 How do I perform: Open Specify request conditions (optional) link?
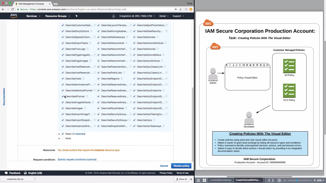pos(77,159)
